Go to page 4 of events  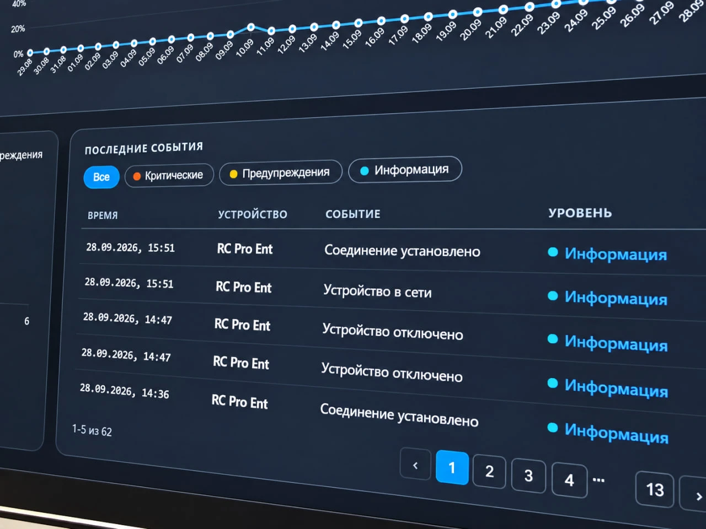[569, 480]
